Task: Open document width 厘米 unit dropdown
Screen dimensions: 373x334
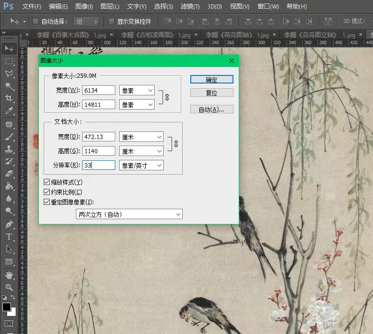Action: 141,137
